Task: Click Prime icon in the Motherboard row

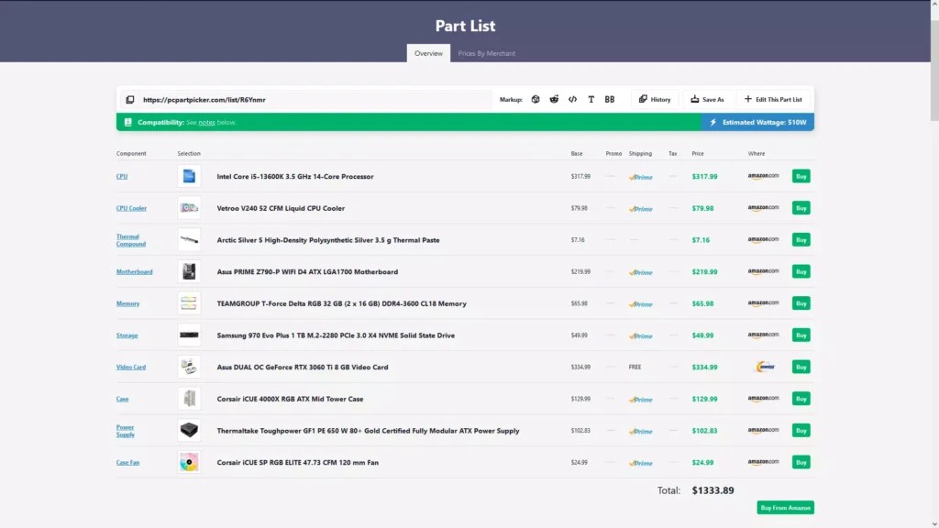Action: 641,272
